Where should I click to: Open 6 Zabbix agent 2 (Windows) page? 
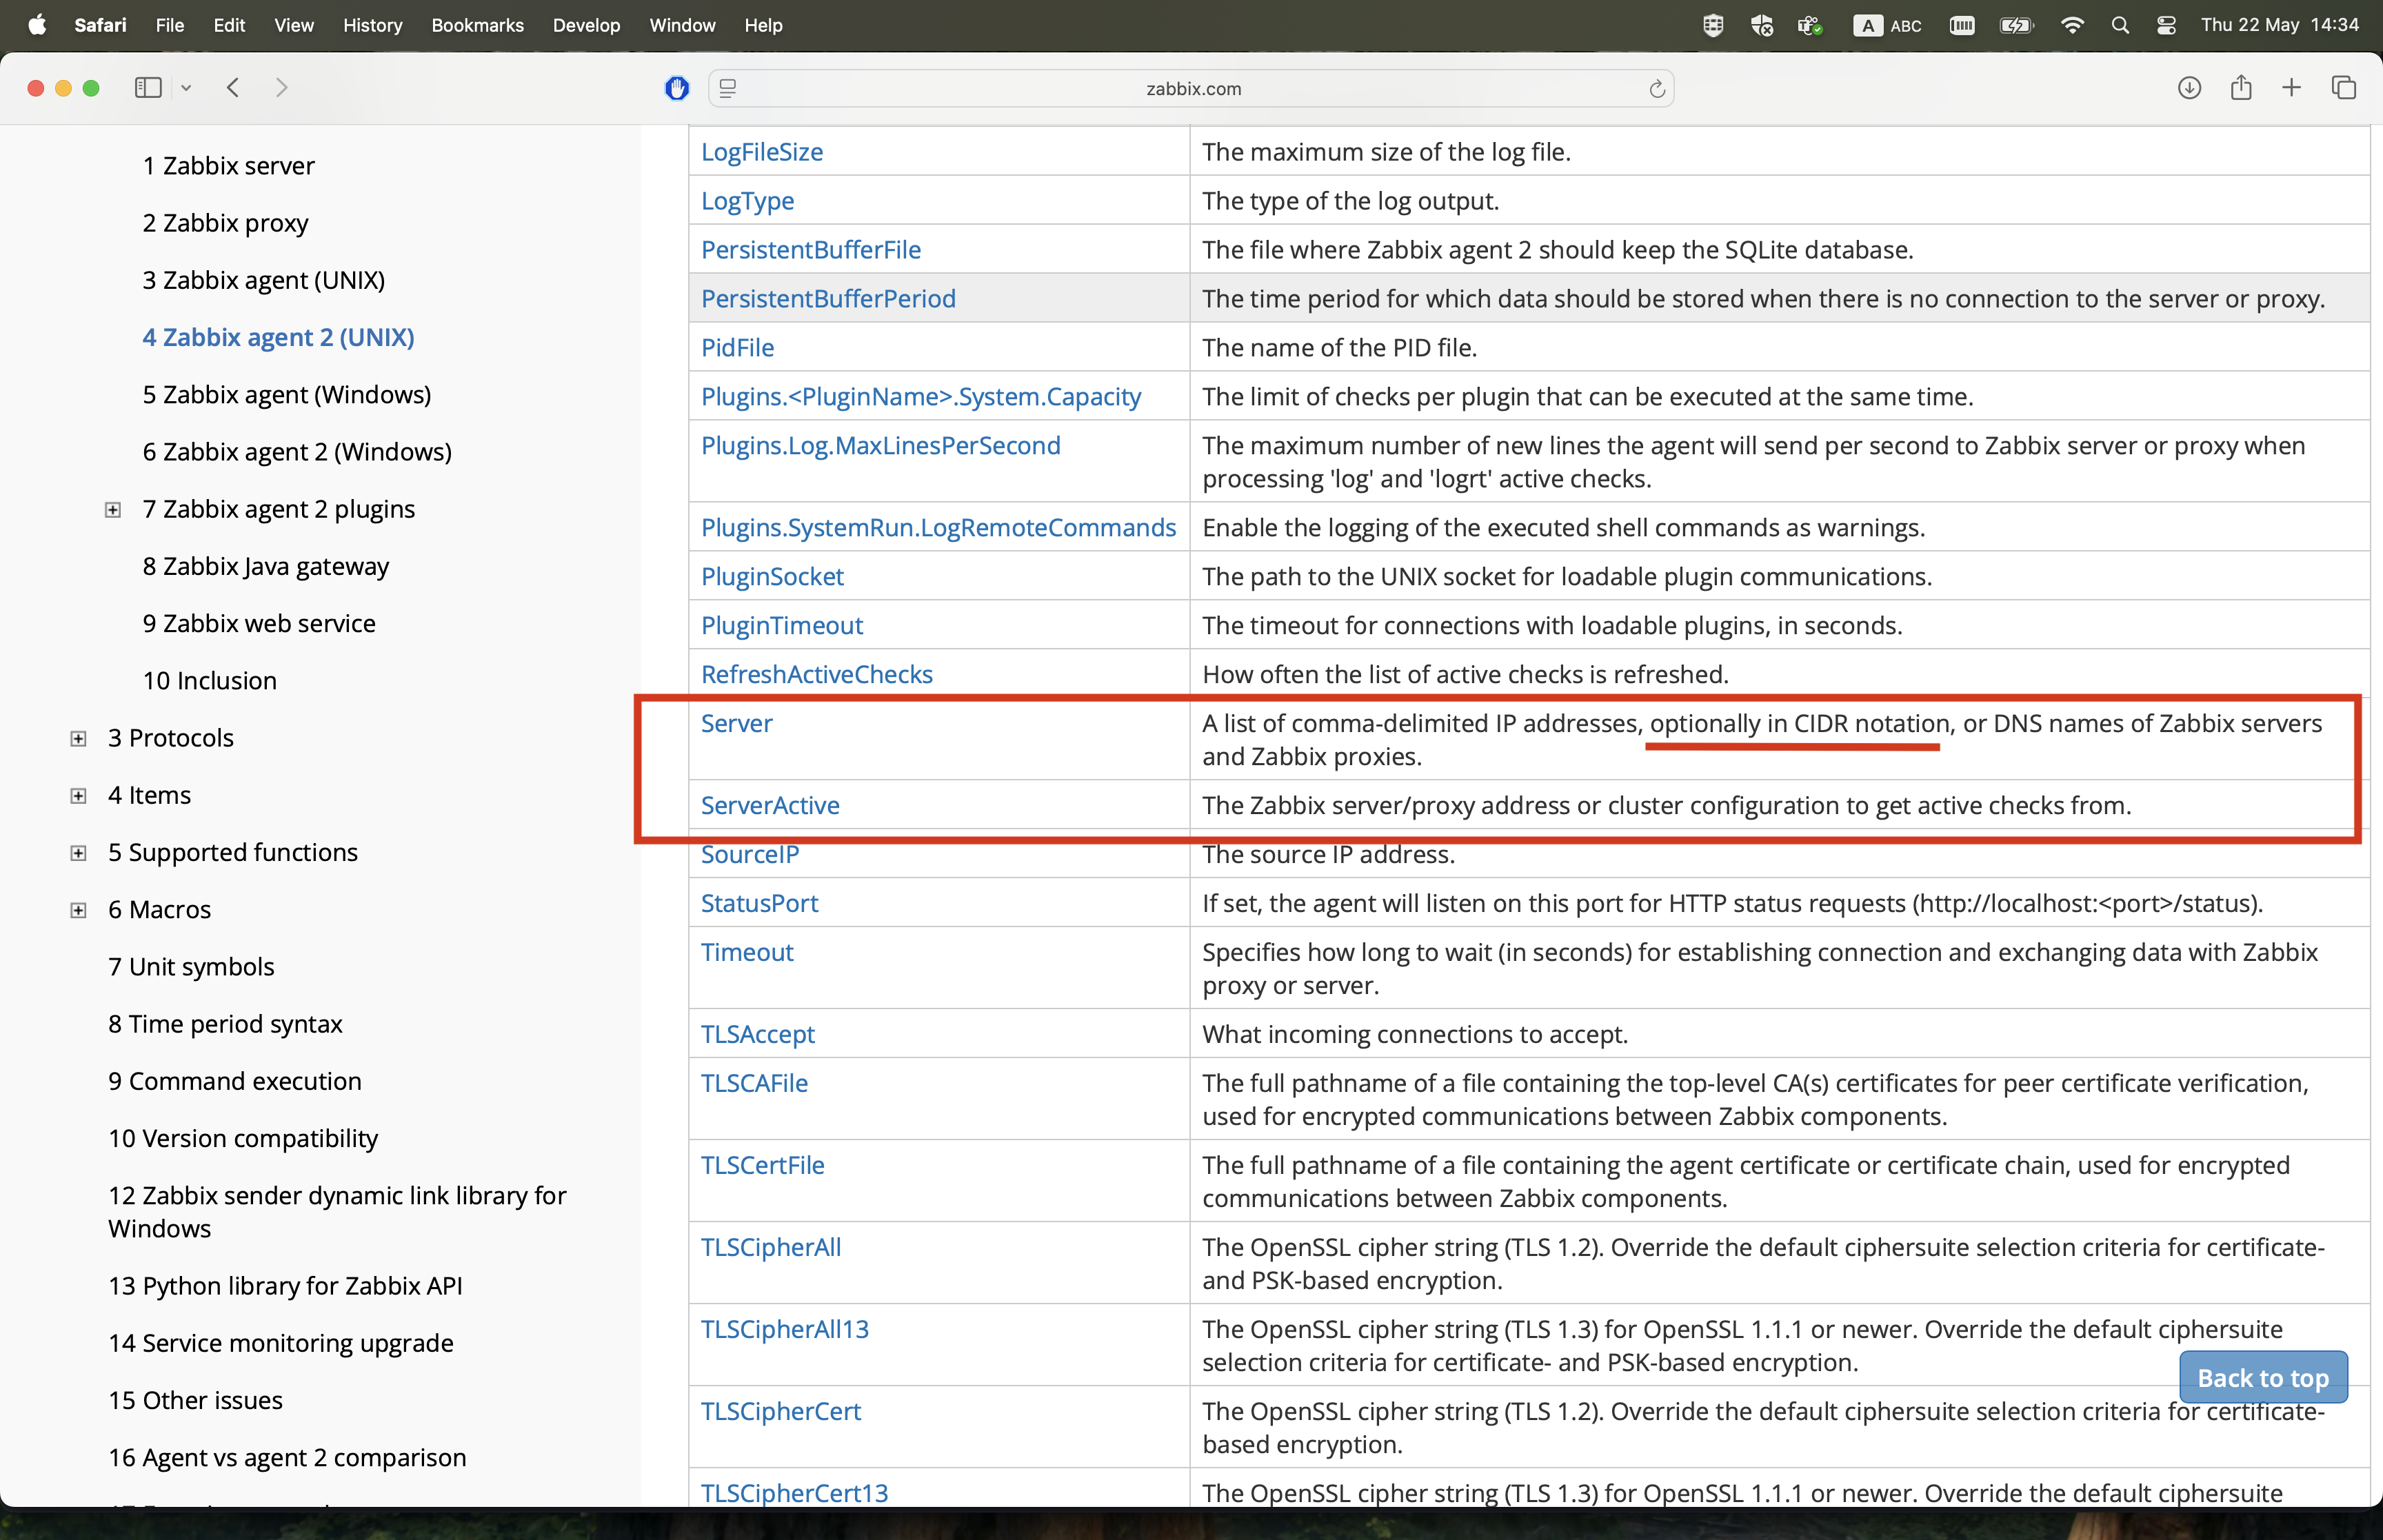point(297,451)
